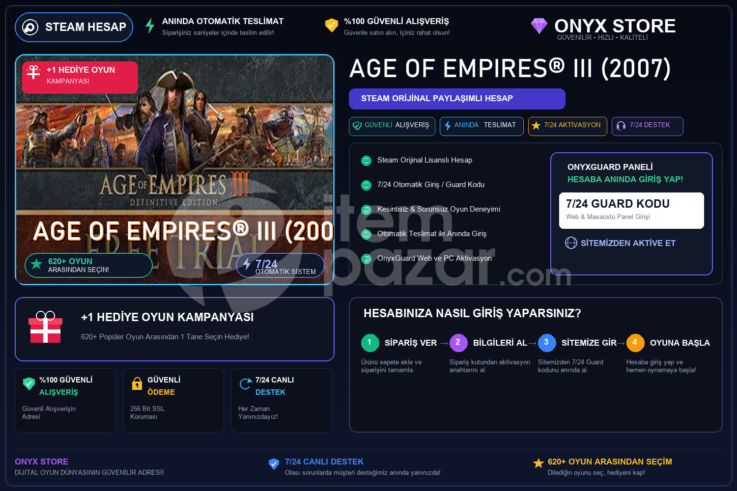The width and height of the screenshot is (737, 491).
Task: Click the 'Güvenli Alışverişin Adresi' text
Action: (x=49, y=412)
